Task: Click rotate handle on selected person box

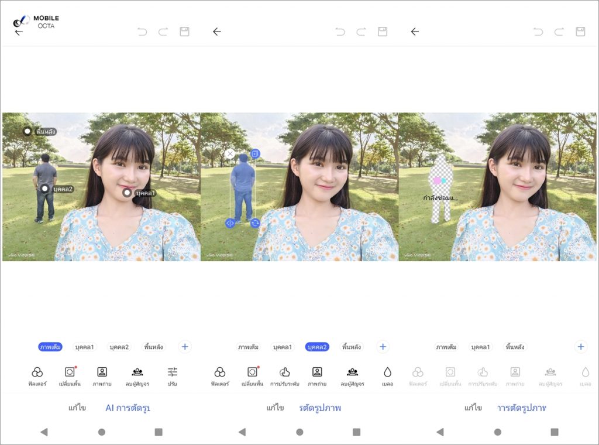Action: 255,223
